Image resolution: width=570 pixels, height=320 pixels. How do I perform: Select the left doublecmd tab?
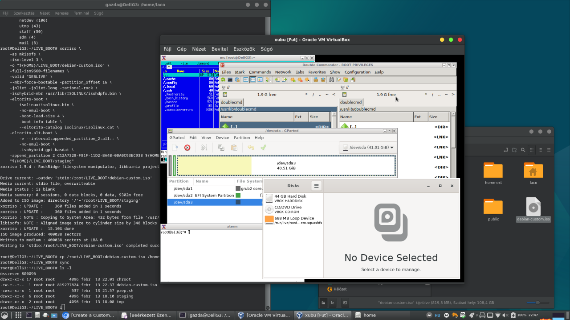[x=232, y=102]
